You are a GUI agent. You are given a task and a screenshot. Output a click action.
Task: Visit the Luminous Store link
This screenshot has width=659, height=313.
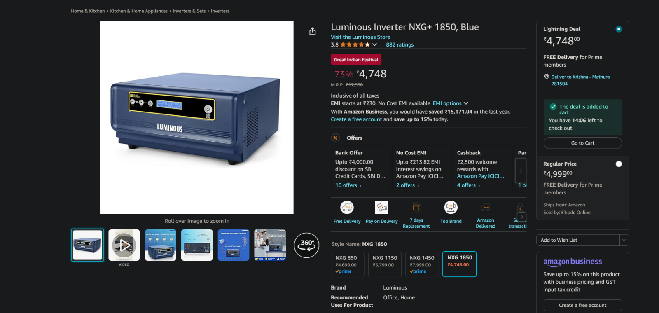click(360, 37)
